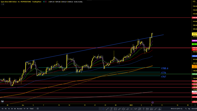Screen dimensions: 197x111
Task: Click the green moving average price tag
Action: click(194, 44)
